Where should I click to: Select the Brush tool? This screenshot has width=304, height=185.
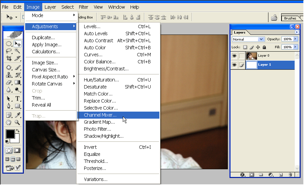tap(18, 67)
